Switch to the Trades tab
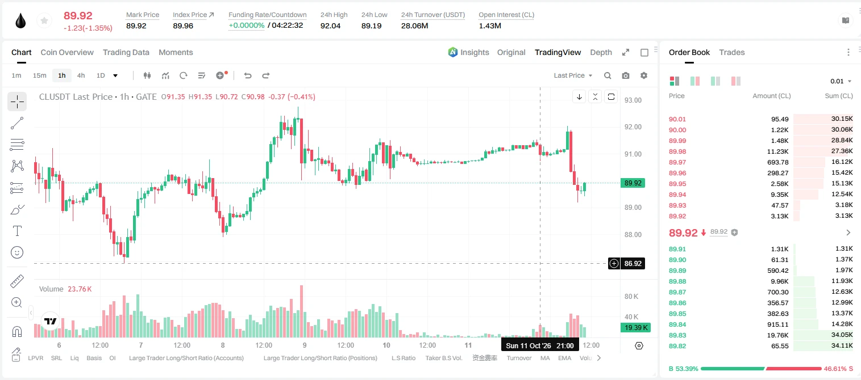The image size is (861, 380). tap(732, 52)
